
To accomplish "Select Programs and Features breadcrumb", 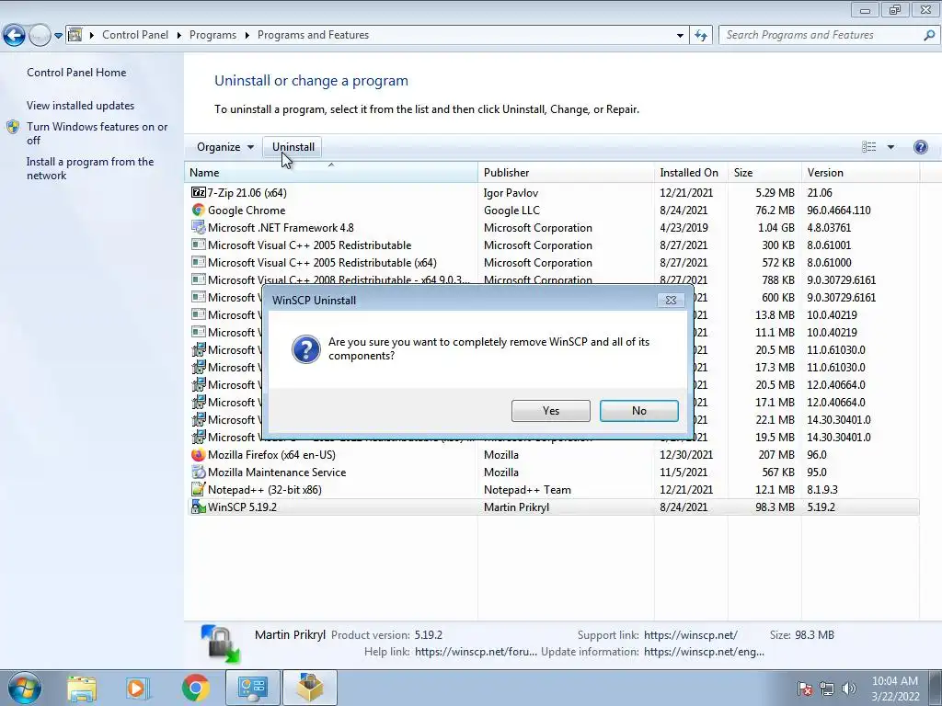I will point(313,35).
